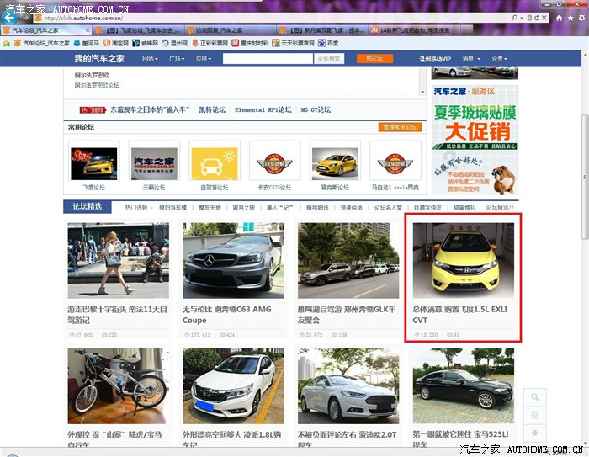
Task: Open the 飞度论坛 forum icon
Action: pyautogui.click(x=93, y=160)
